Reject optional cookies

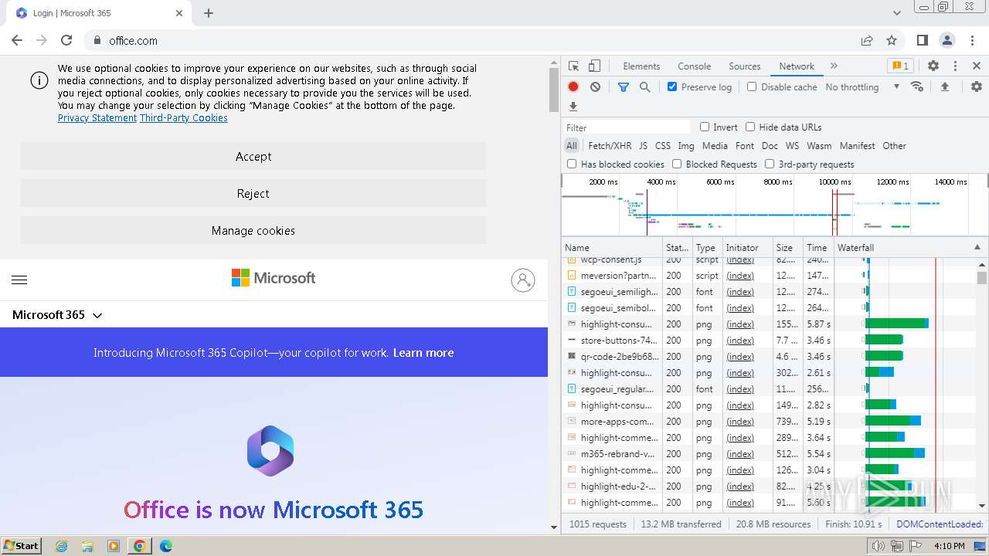click(x=253, y=193)
